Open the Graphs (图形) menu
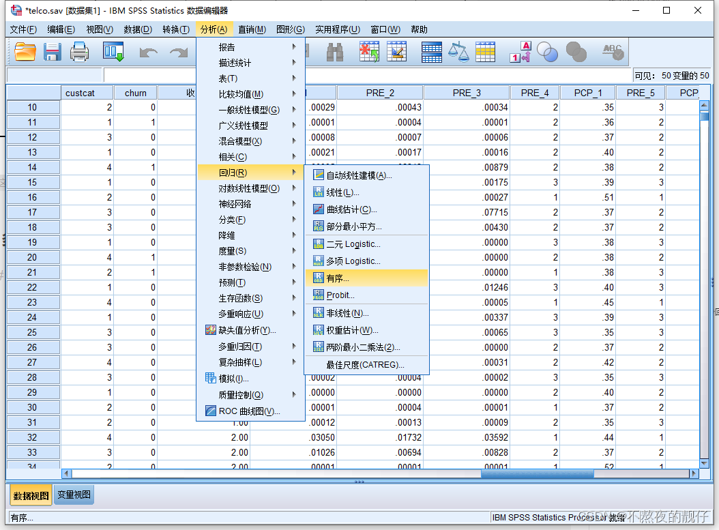 coord(291,29)
